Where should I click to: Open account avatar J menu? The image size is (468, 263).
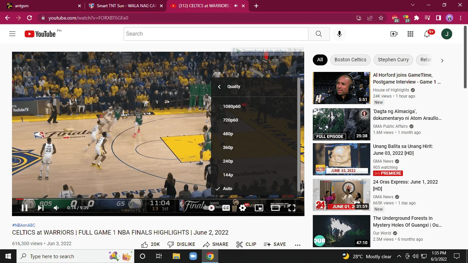pyautogui.click(x=447, y=34)
